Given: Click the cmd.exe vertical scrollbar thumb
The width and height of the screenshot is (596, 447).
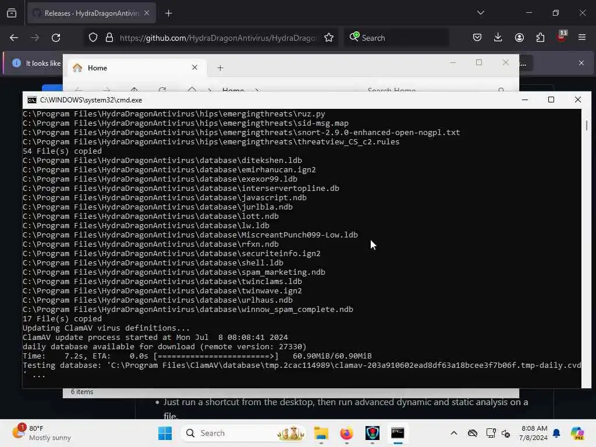Looking at the screenshot, I should click(x=587, y=125).
